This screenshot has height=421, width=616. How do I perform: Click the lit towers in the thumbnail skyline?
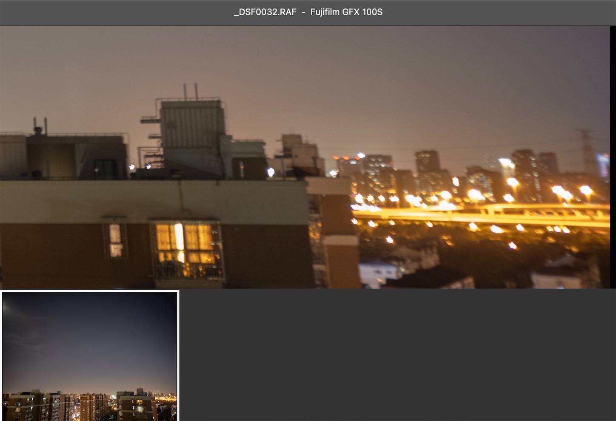pos(85,404)
